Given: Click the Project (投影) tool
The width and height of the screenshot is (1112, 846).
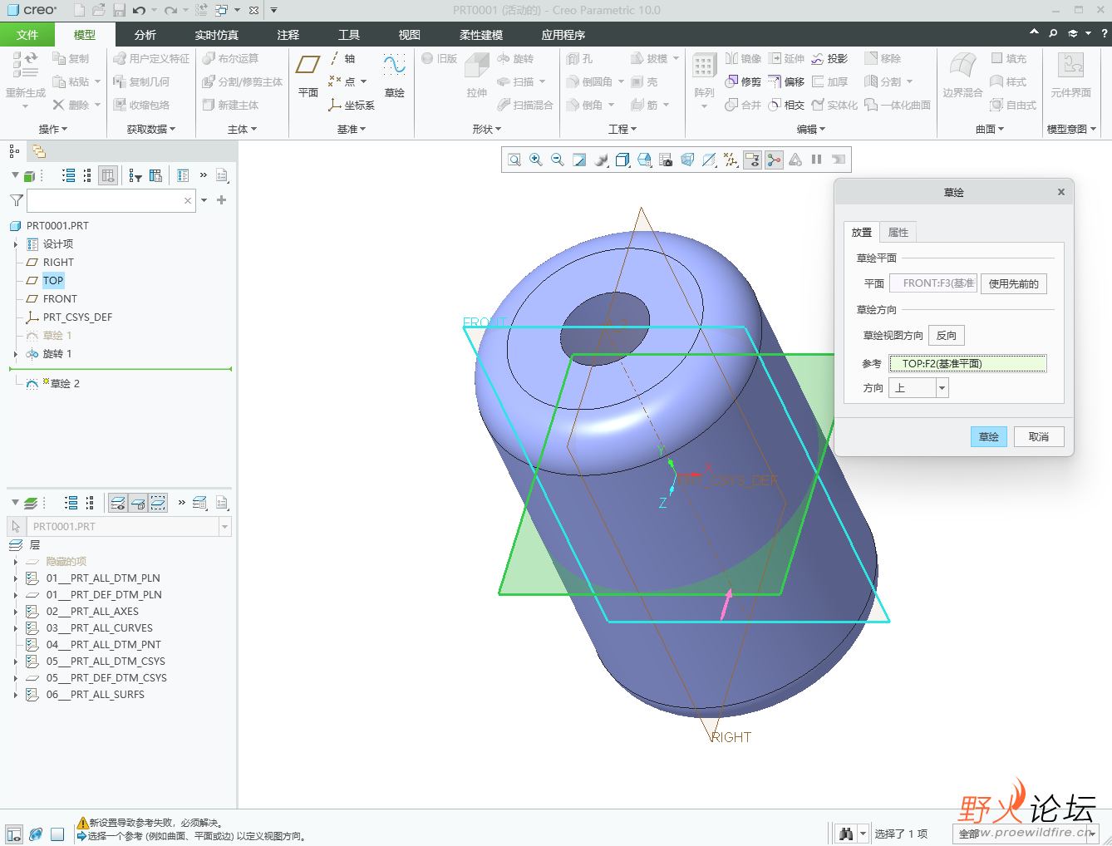Looking at the screenshot, I should tap(829, 59).
